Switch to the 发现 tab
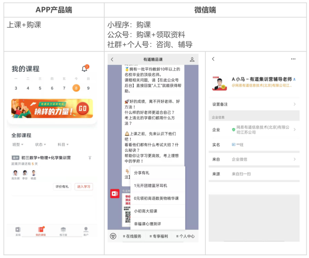Screen dimensions: 309x258 click(x=18, y=231)
